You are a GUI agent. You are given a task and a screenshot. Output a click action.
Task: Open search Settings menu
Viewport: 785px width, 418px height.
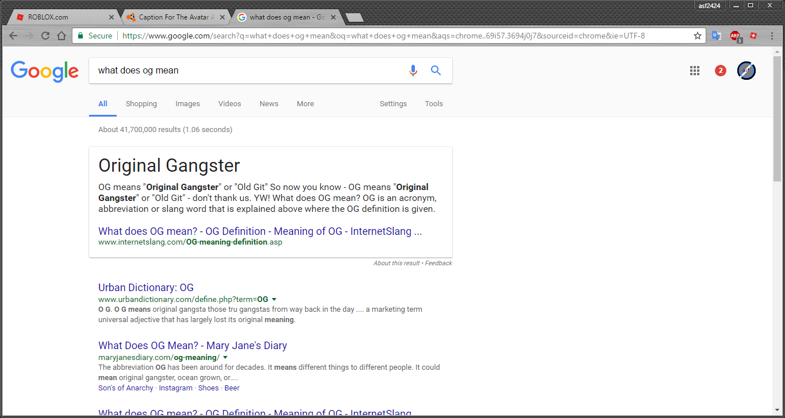[394, 104]
